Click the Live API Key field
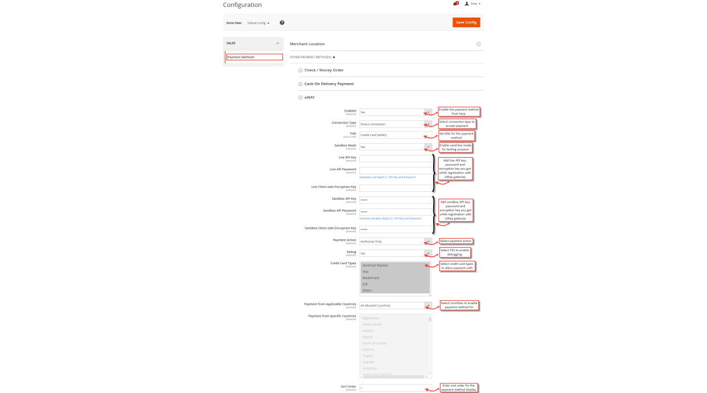This screenshot has width=707, height=393. pyautogui.click(x=395, y=158)
